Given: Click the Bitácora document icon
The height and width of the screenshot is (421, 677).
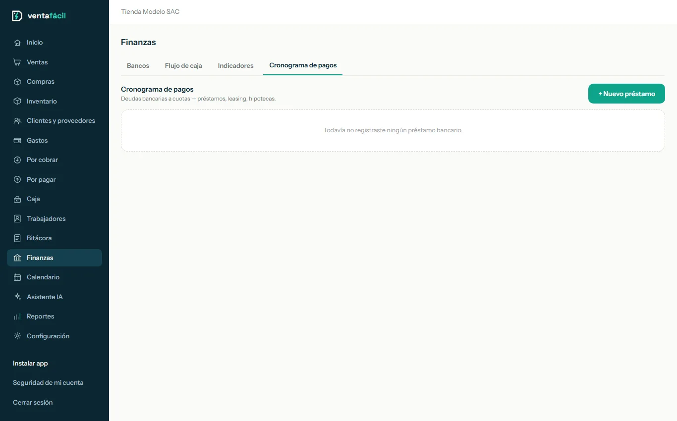Looking at the screenshot, I should (17, 238).
